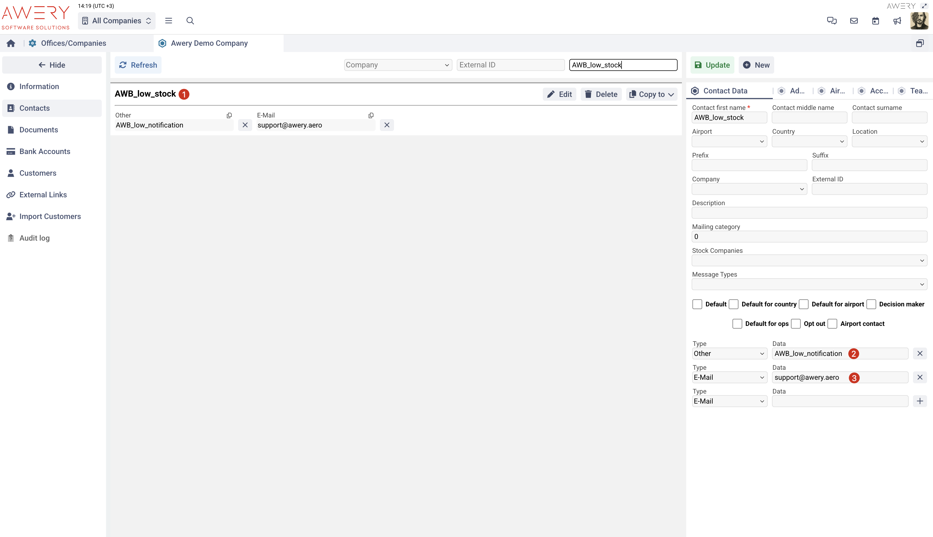The image size is (933, 537).
Task: Open the search magnifier icon
Action: click(190, 21)
